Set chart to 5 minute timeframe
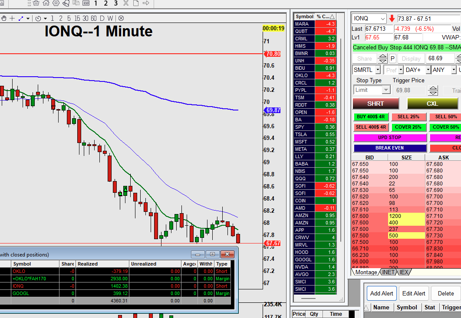 69,19
